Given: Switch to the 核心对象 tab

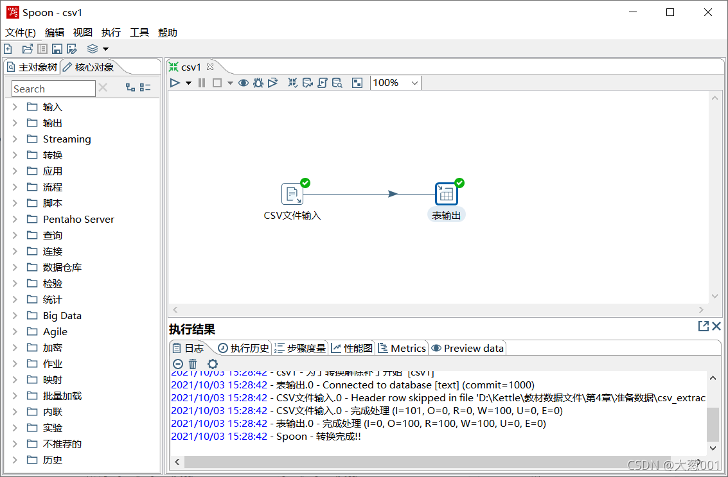Looking at the screenshot, I should coord(93,66).
